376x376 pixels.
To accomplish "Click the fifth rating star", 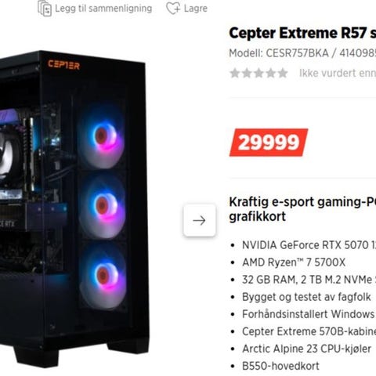I will (x=283, y=73).
